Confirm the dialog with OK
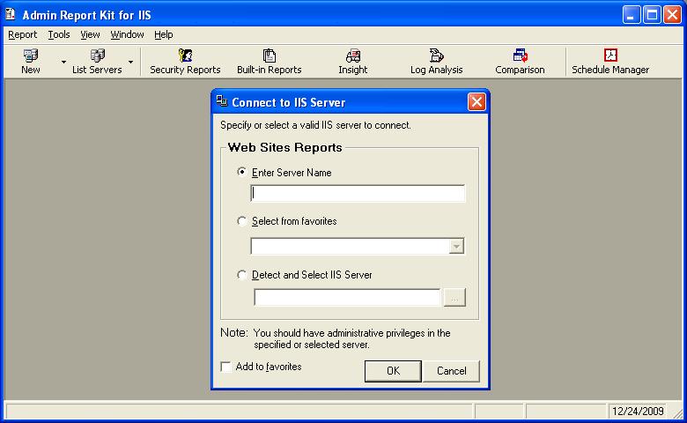 click(393, 371)
